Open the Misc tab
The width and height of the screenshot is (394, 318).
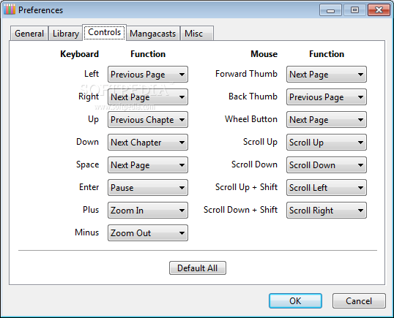[197, 34]
